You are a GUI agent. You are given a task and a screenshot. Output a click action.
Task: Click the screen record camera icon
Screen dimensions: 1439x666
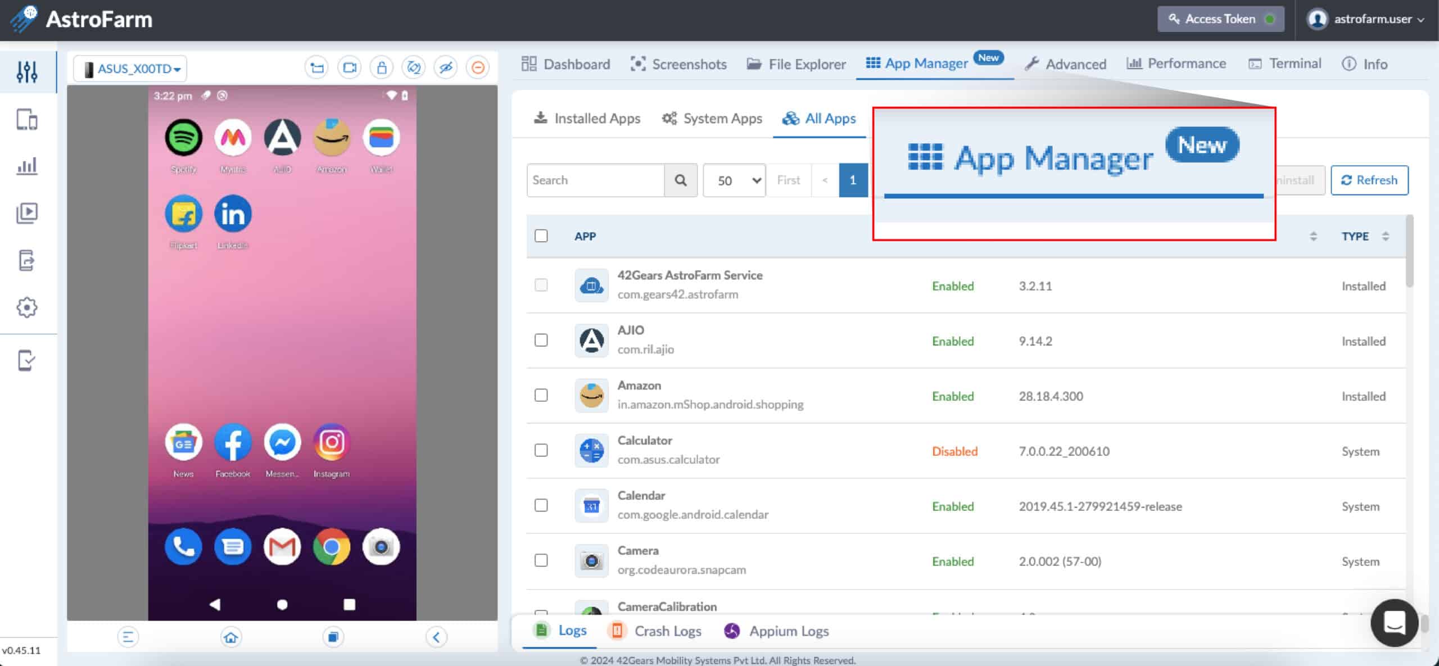tap(350, 68)
